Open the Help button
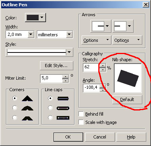 [131, 137]
